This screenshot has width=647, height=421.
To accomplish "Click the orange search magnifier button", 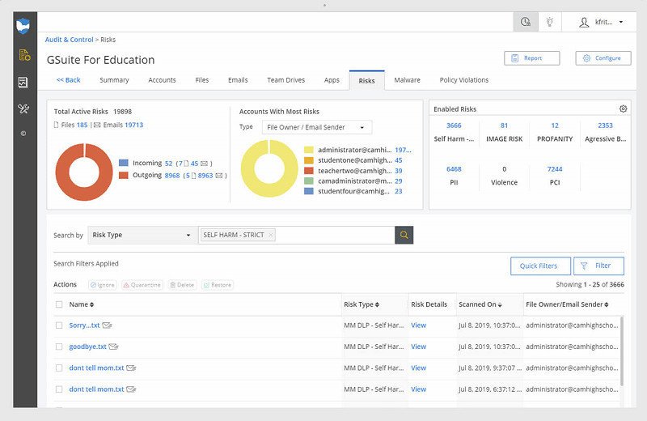I will tap(404, 235).
